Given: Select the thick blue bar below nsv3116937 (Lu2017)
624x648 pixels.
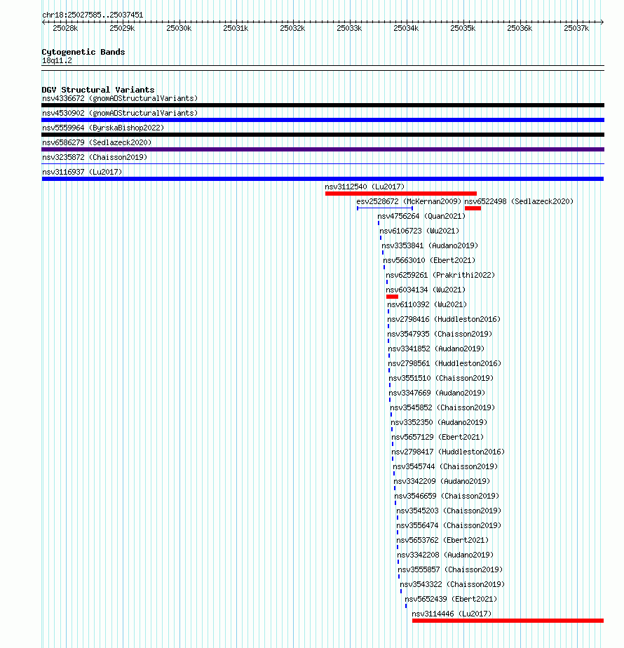Looking at the screenshot, I should tap(323, 179).
